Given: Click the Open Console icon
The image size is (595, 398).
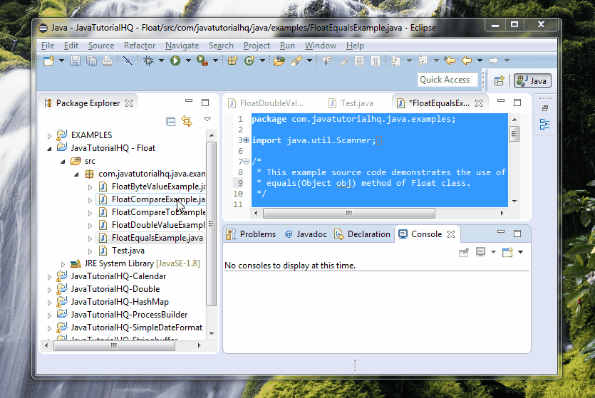Looking at the screenshot, I should coord(507,252).
